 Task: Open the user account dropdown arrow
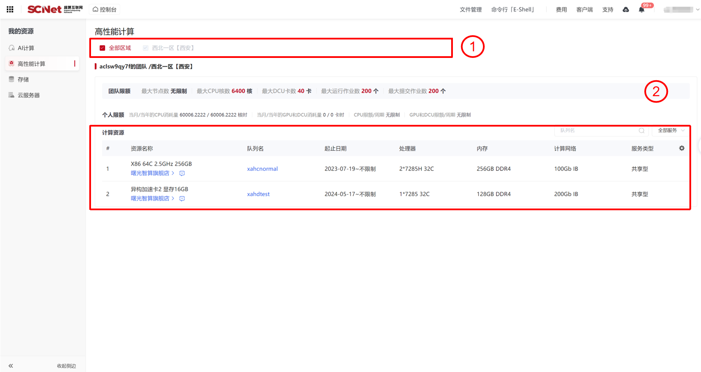point(698,9)
